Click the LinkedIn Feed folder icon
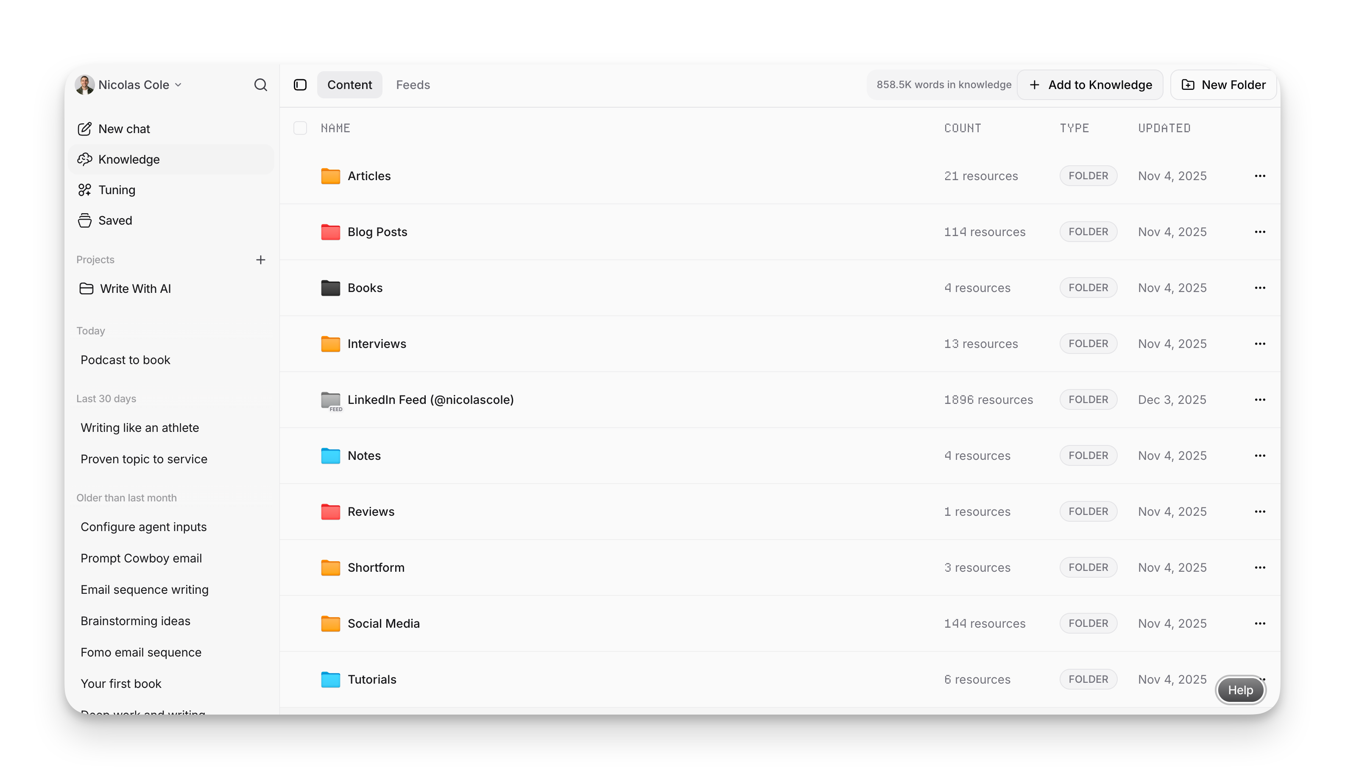Screen dimensions: 1345x779 331,401
